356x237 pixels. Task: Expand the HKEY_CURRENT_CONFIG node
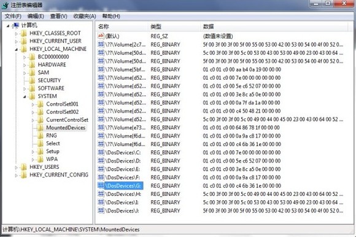(16, 175)
